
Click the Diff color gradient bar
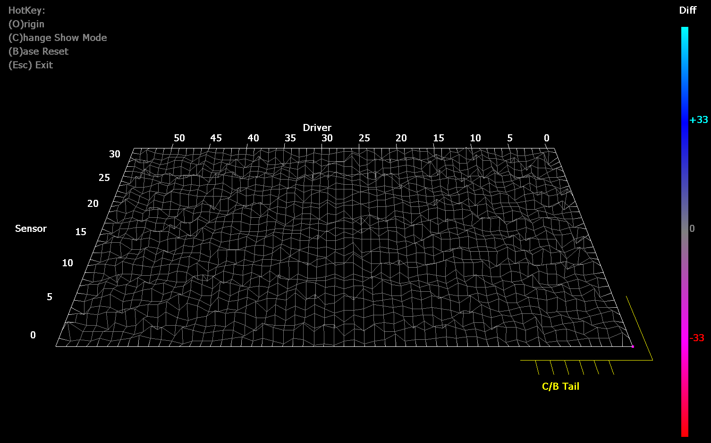[x=684, y=231]
